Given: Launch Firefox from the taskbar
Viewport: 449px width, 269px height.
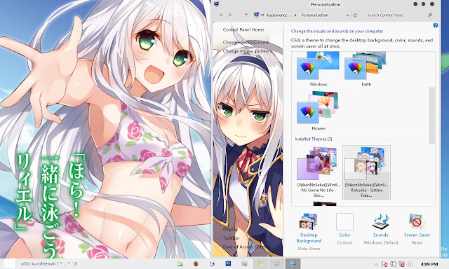Looking at the screenshot, I should tap(196, 264).
